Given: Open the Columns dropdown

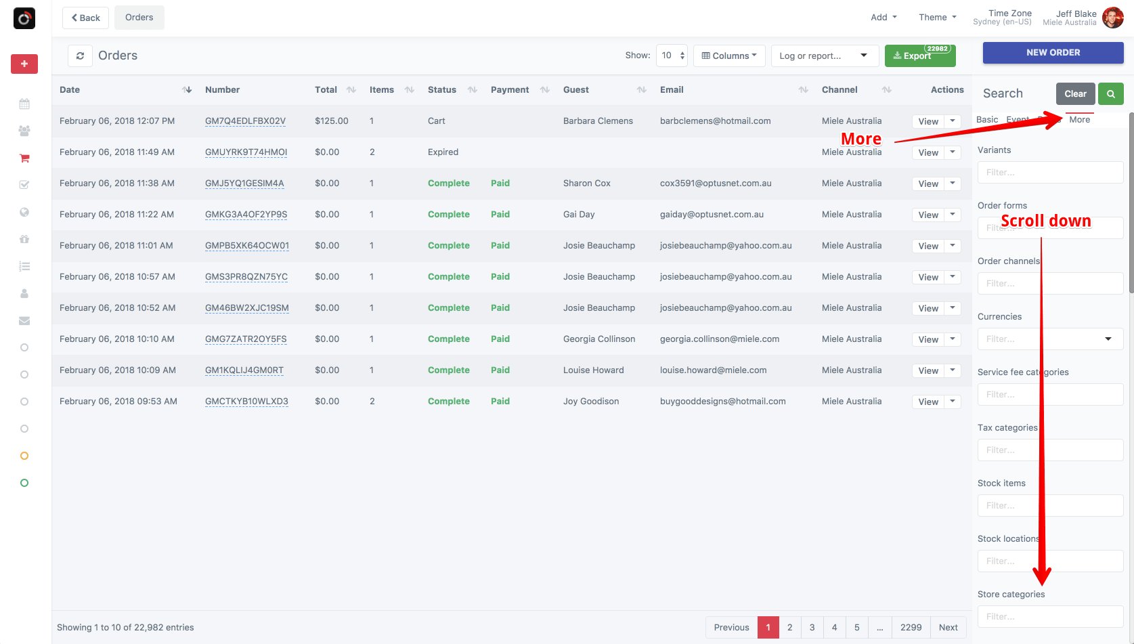Looking at the screenshot, I should coord(729,56).
